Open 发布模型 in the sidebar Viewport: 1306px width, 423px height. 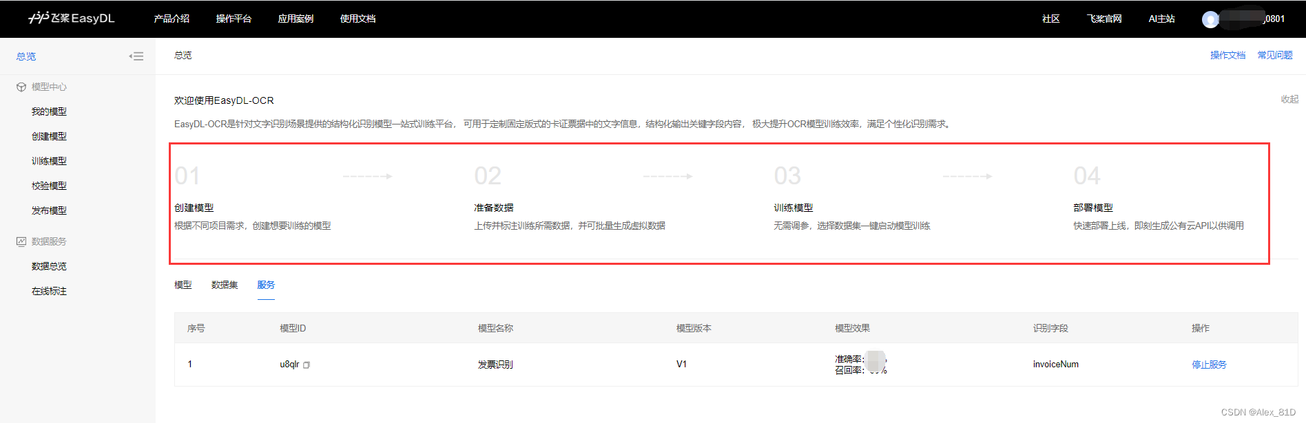(x=49, y=210)
